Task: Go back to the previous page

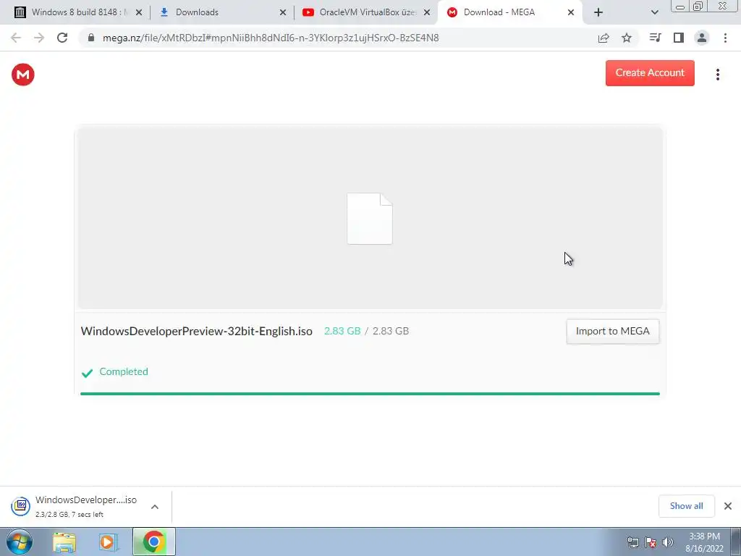Action: click(x=16, y=38)
